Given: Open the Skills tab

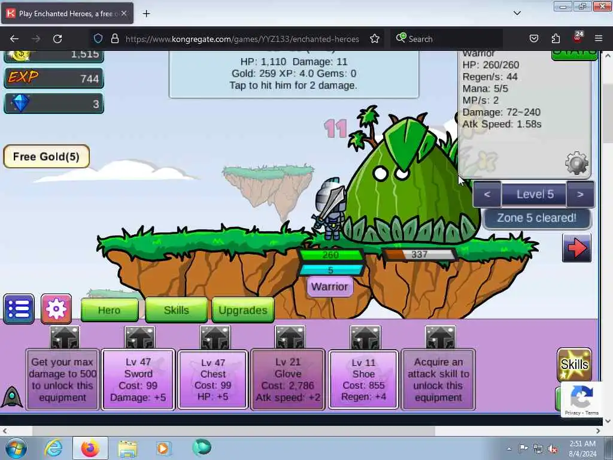Looking at the screenshot, I should point(177,310).
